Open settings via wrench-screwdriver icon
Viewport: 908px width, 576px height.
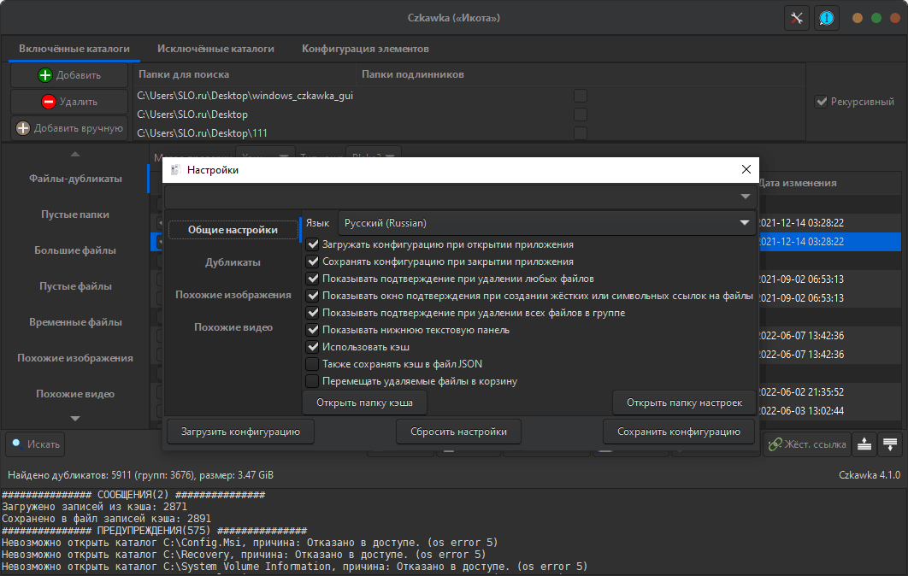coord(797,19)
